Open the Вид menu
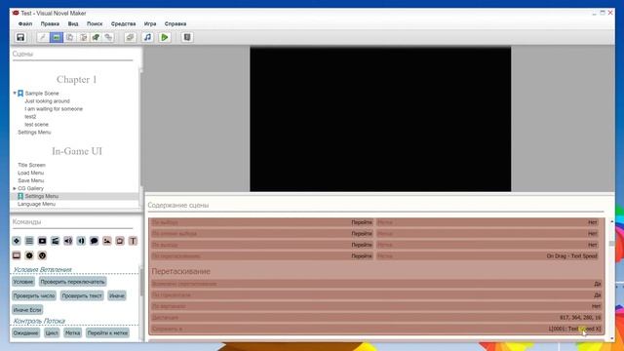The width and height of the screenshot is (624, 351). point(73,23)
